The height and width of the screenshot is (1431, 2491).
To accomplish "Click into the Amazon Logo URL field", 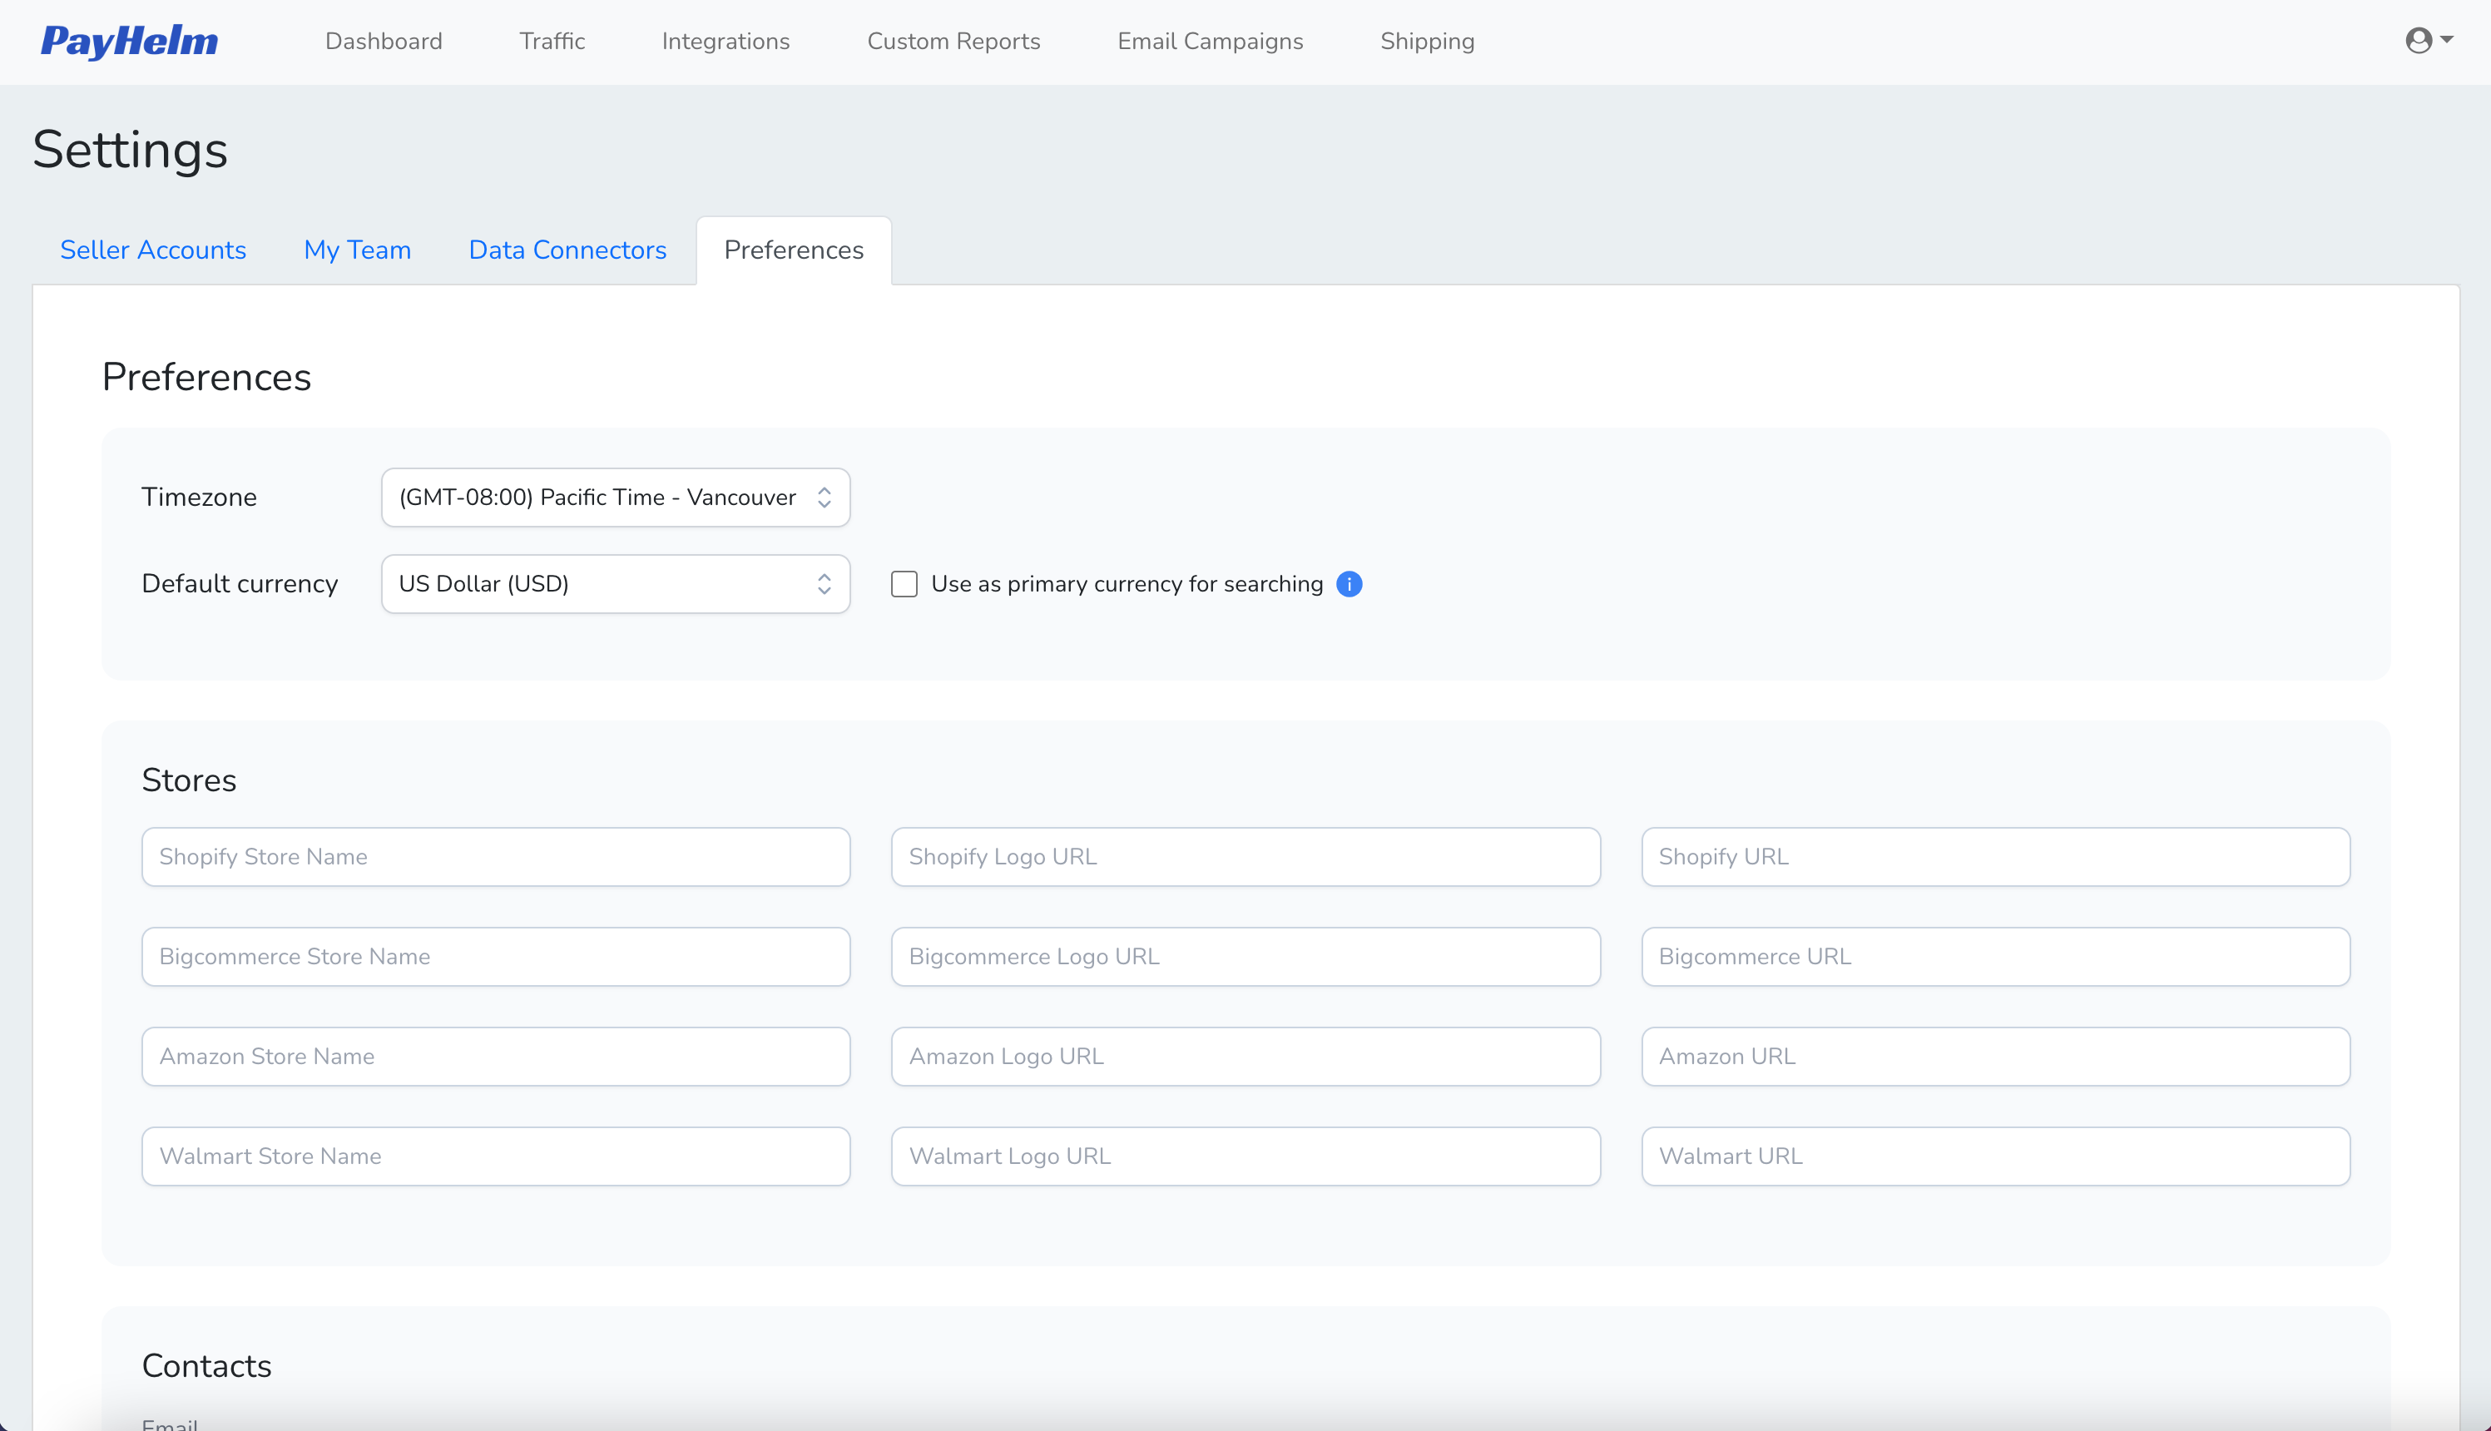I will [x=1245, y=1057].
